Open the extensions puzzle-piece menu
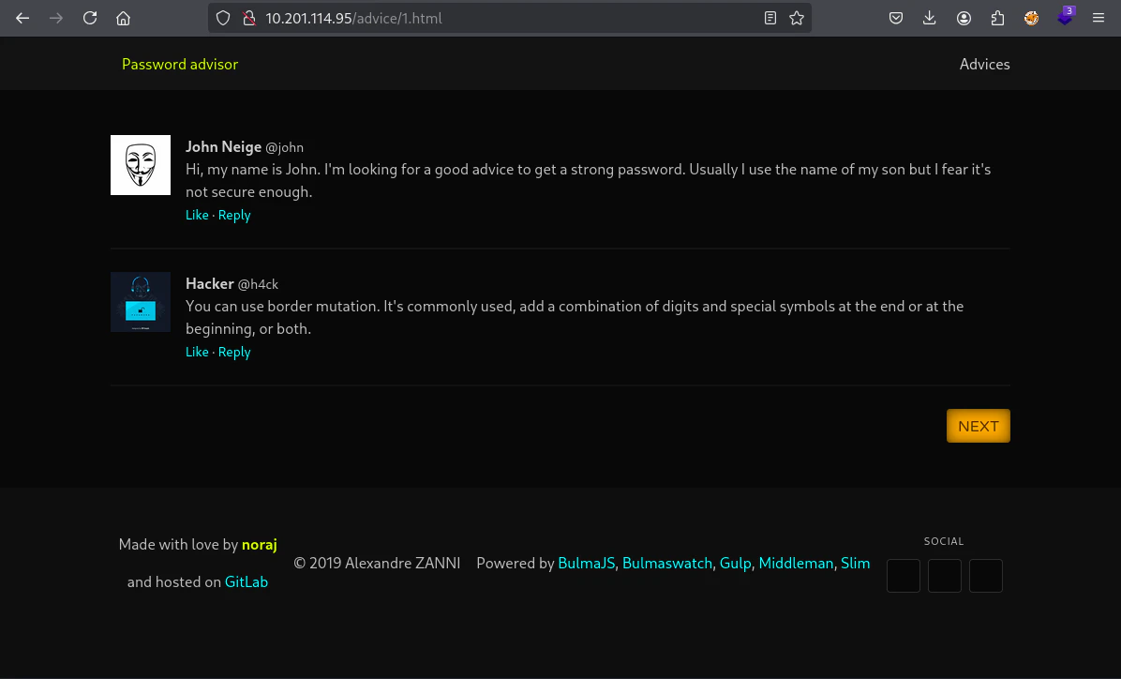Viewport: 1121px width, 679px height. click(997, 19)
